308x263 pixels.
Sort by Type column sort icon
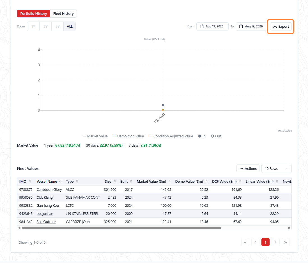(77, 181)
